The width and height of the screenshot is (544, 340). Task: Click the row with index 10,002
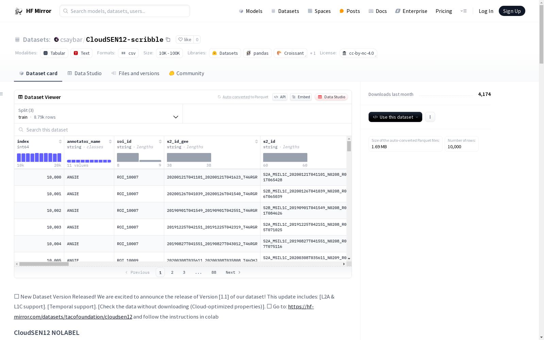181,210
